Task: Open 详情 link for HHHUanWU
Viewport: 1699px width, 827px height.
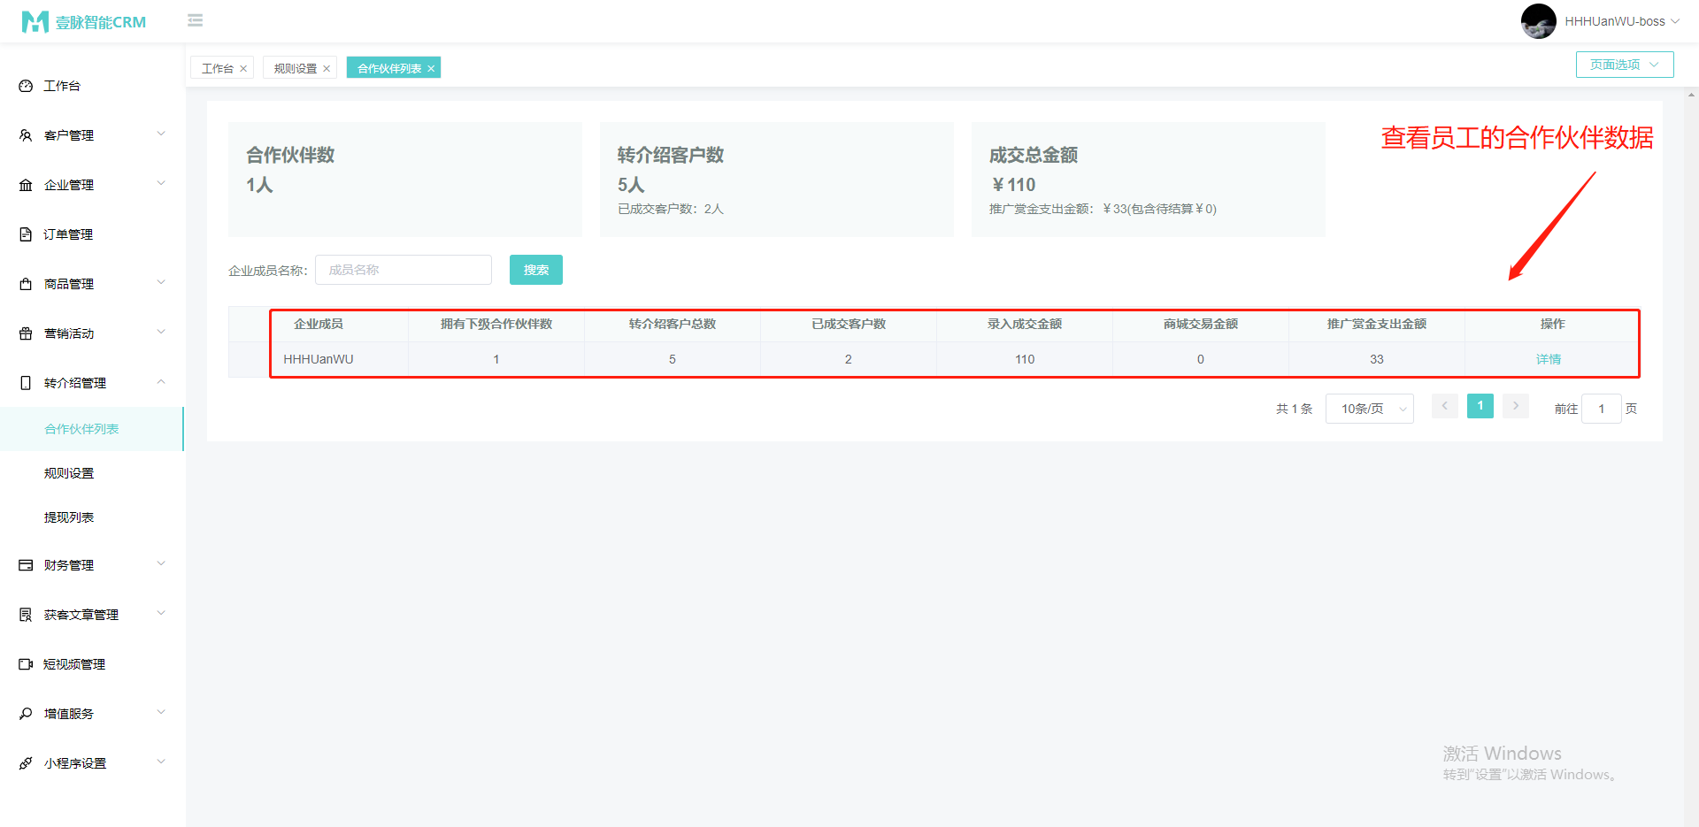Action: pos(1548,359)
